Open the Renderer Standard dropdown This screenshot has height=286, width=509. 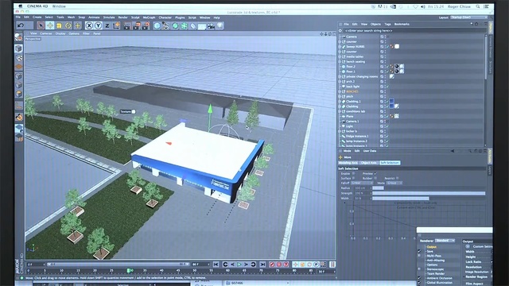coord(445,241)
